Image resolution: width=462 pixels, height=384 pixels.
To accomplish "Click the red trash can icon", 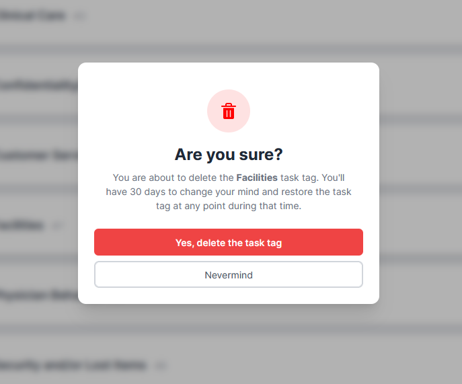I will pyautogui.click(x=229, y=111).
